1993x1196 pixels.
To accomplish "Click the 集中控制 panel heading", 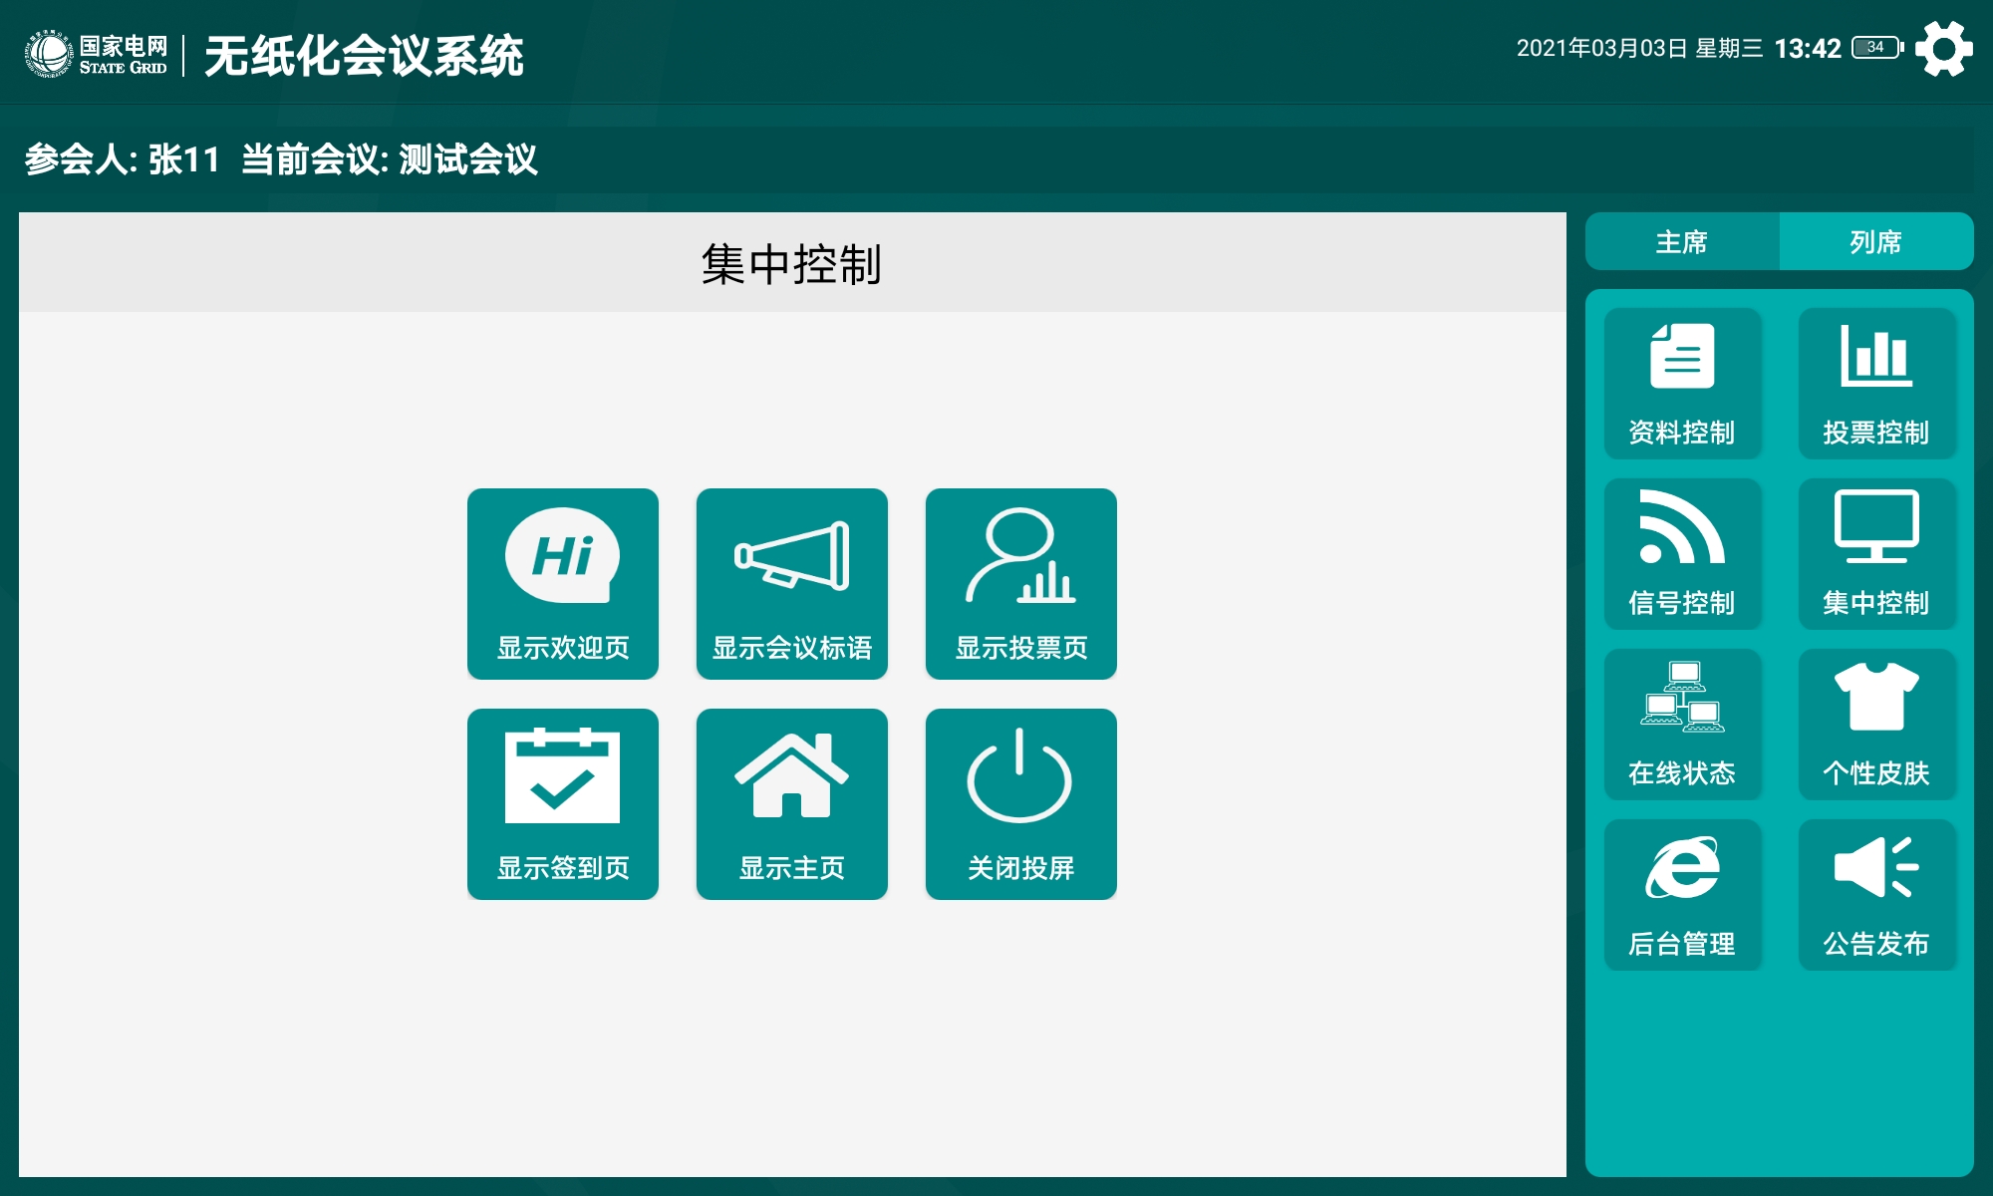I will (x=792, y=264).
